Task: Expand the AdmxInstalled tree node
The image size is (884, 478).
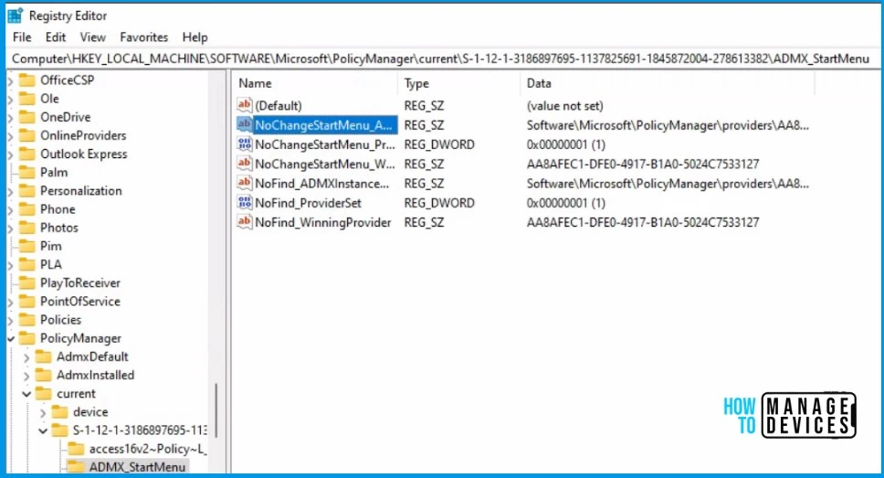Action: [26, 376]
